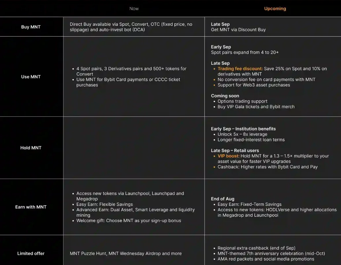Click "Early Sep – Institution benefits" heading
This screenshot has height=265, width=341.
point(243,129)
